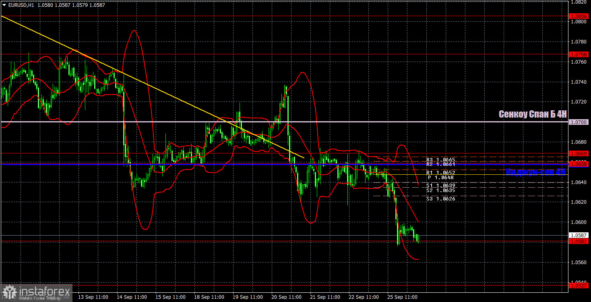Select the red 1.0768 price level label
Screen dimensions: 591x302
tap(579, 54)
